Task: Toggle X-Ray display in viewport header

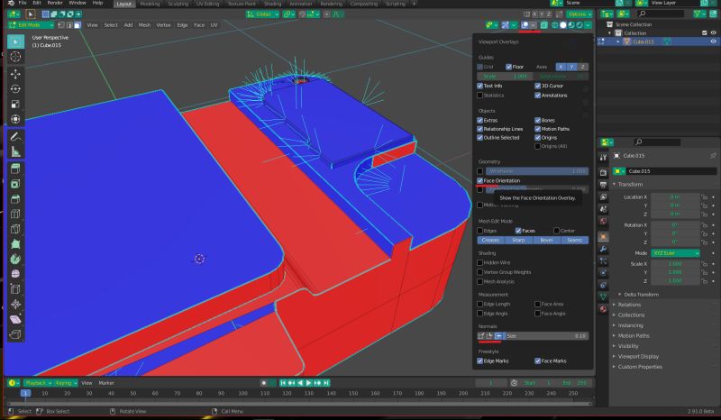Action: (x=544, y=25)
